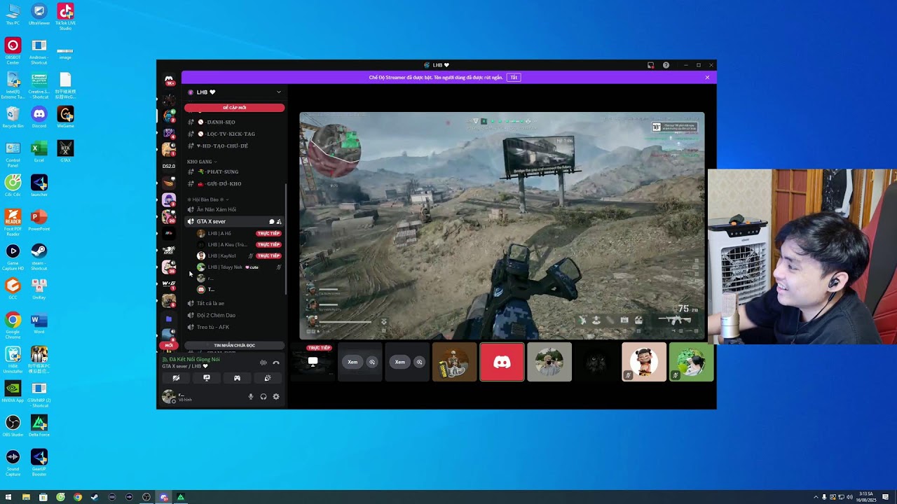This screenshot has width=897, height=504.
Task: Open the notification center in system tray
Action: click(886, 497)
